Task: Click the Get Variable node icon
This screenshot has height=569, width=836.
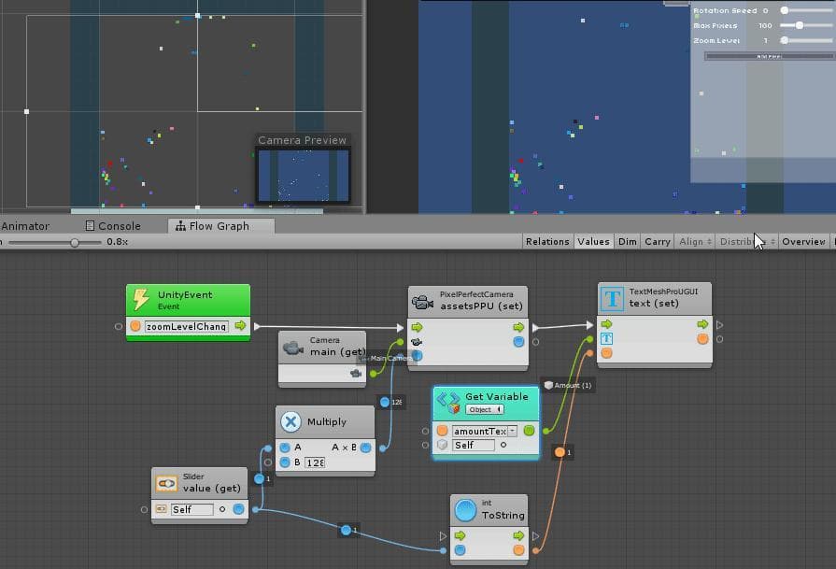Action: (448, 403)
